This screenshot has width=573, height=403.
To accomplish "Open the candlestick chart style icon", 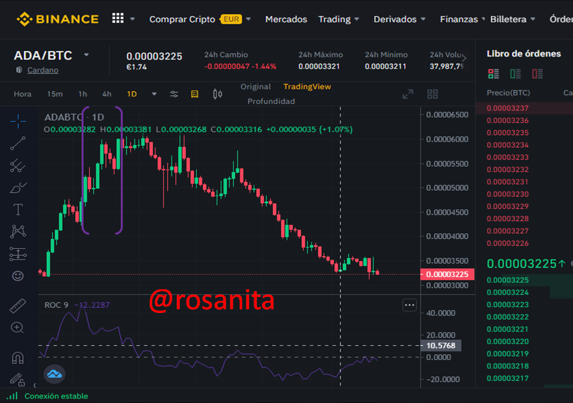I will 217,94.
